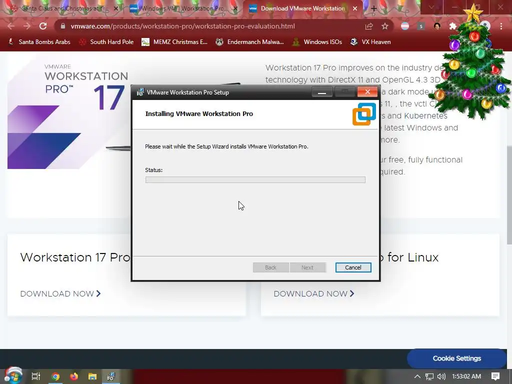This screenshot has height=384, width=512.
Task: Click the installation status progress bar
Action: 255,179
